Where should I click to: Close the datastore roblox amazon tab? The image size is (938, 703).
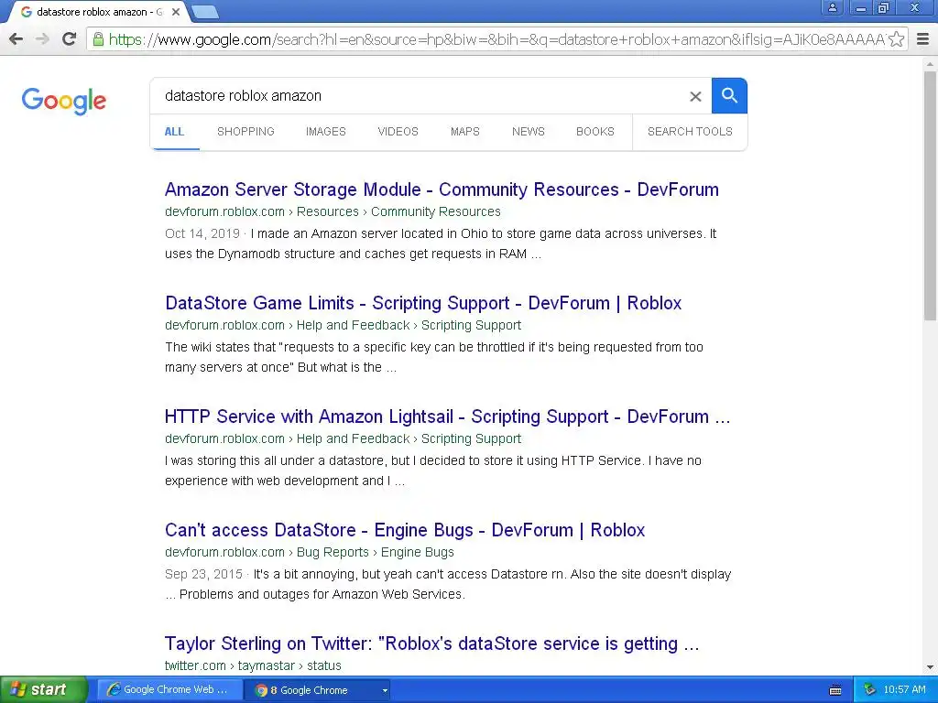click(176, 11)
